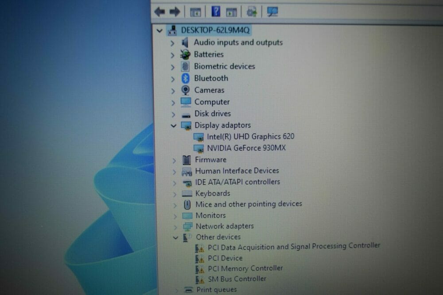Click the Batteries category icon
Screen dimensions: 443x295
tap(185, 54)
